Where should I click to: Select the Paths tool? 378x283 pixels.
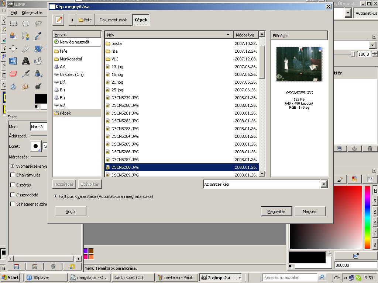[x=25, y=36]
